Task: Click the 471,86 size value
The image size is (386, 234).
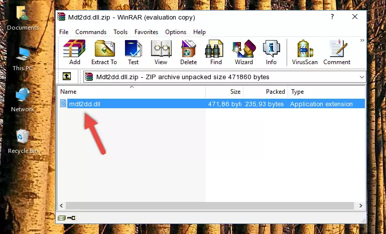Action: [224, 104]
